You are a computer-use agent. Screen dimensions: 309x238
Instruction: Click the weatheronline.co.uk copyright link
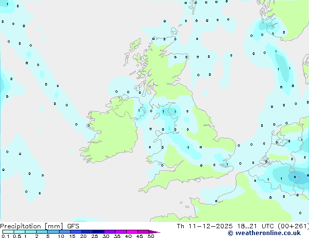pyautogui.click(x=264, y=233)
